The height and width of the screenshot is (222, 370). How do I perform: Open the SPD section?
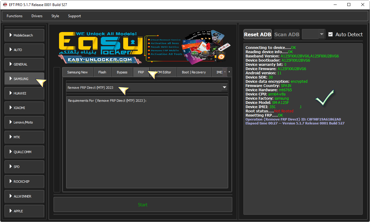point(24,167)
